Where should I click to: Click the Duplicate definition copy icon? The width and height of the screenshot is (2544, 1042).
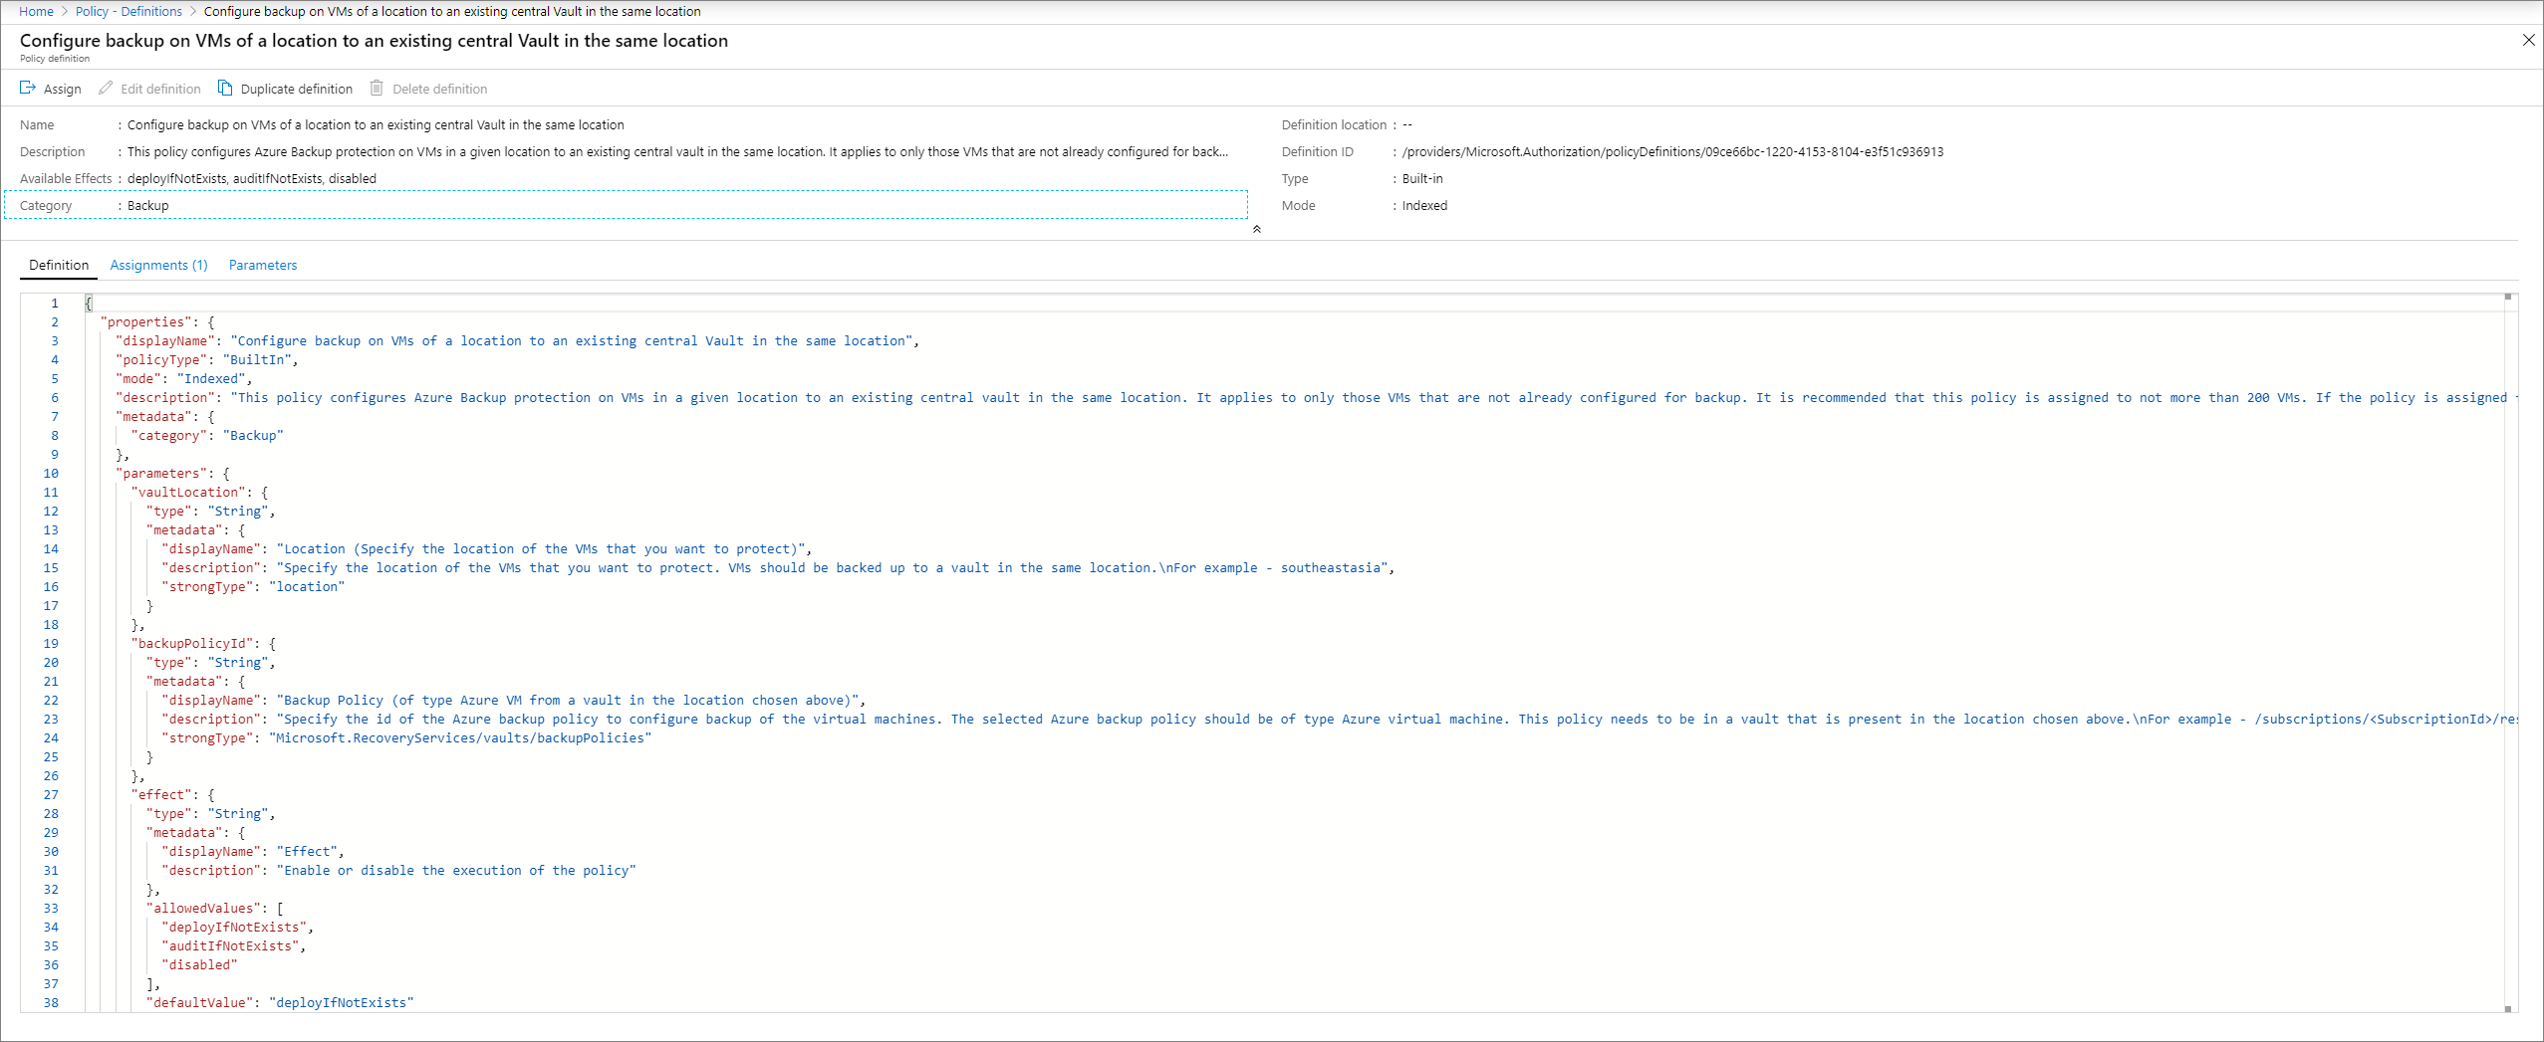click(x=225, y=89)
